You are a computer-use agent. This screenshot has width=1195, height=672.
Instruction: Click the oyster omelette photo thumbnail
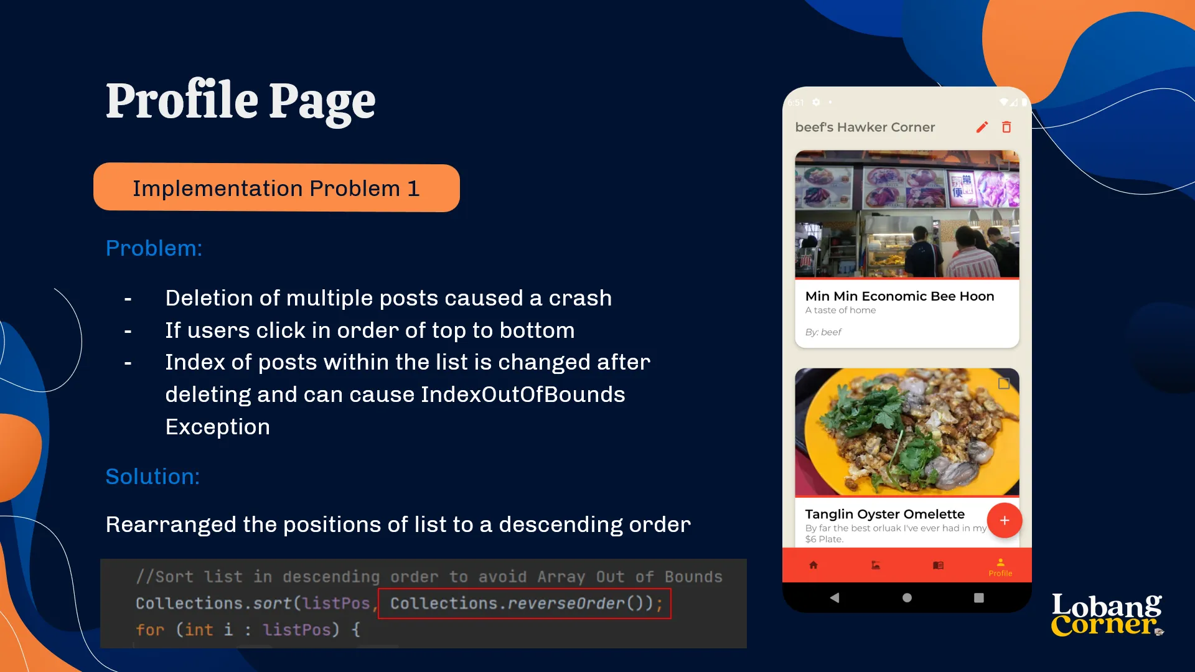(907, 432)
